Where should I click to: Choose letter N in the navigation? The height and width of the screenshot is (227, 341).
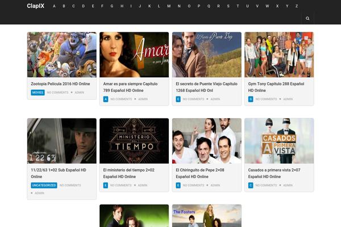point(179,6)
